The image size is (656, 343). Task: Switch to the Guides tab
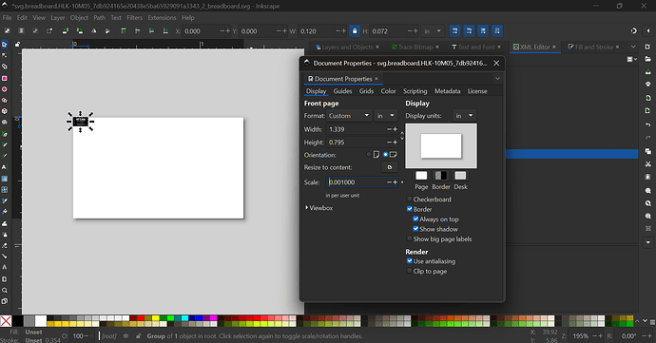pyautogui.click(x=342, y=91)
